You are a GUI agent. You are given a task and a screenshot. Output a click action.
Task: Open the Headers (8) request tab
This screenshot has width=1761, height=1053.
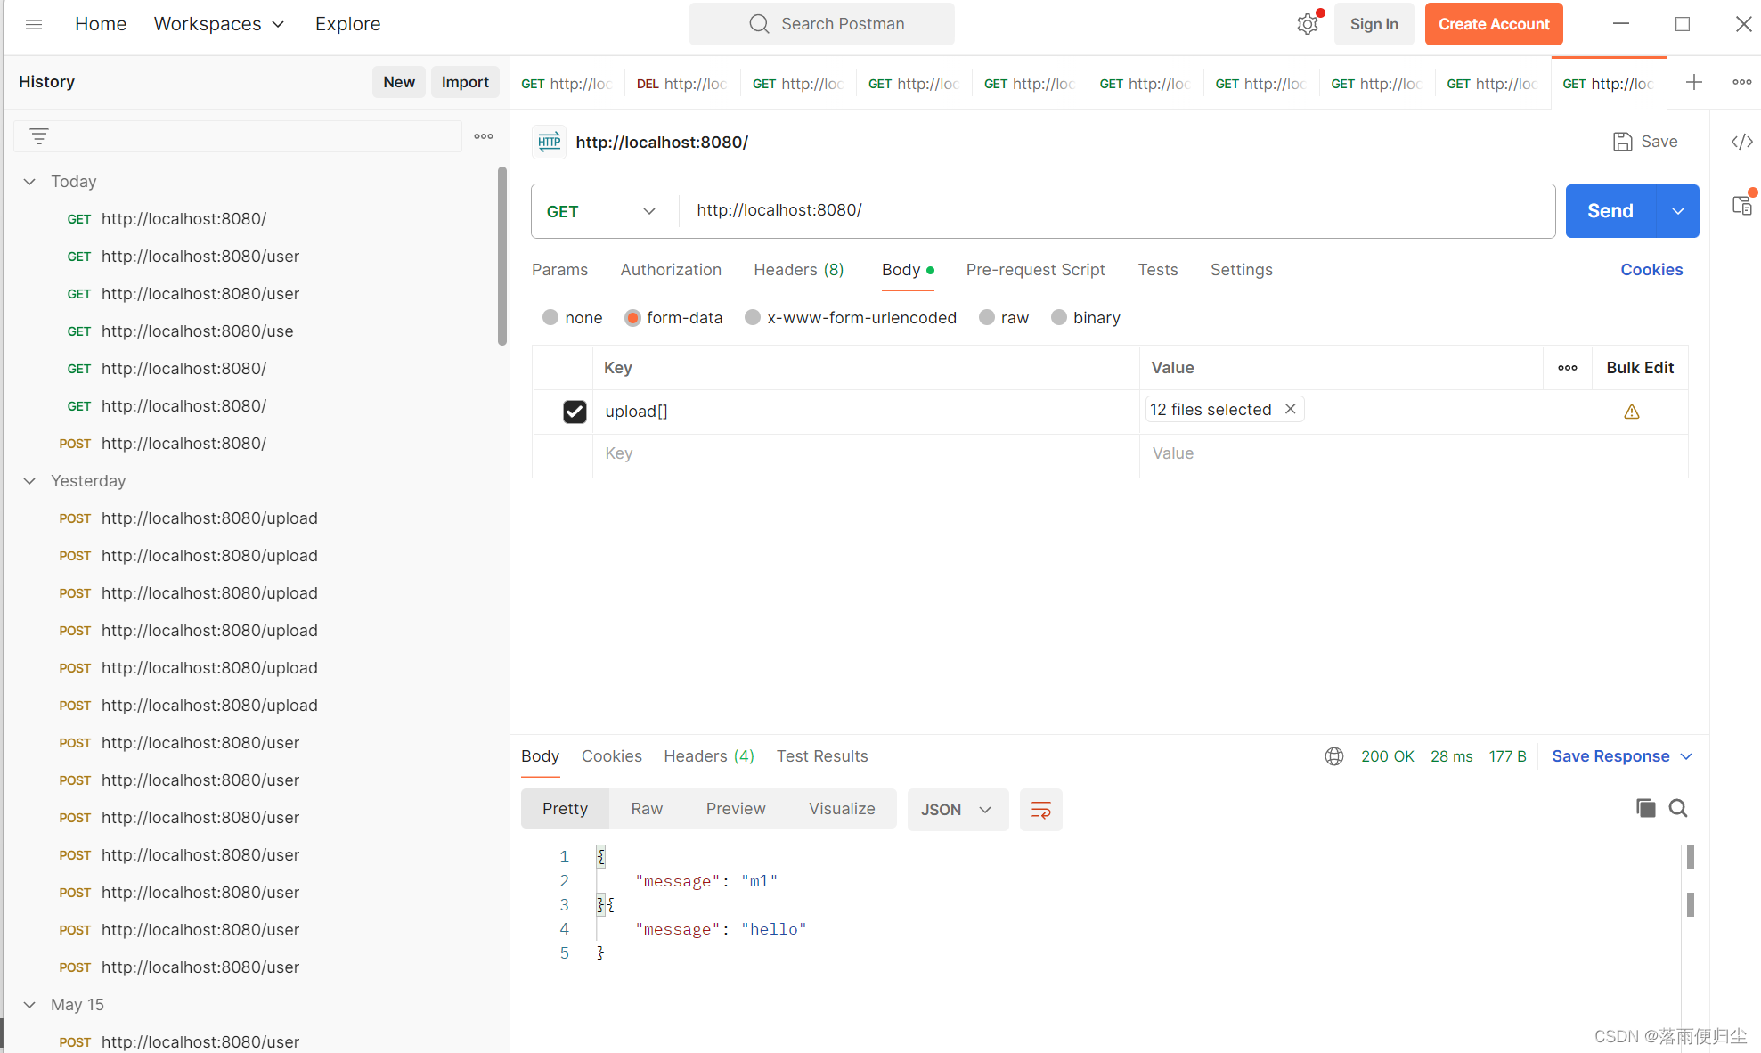tap(798, 270)
